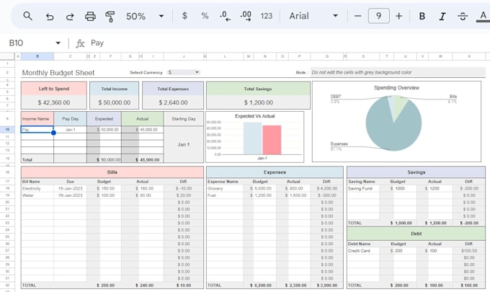
Task: Toggle italic formatting
Action: tap(442, 17)
